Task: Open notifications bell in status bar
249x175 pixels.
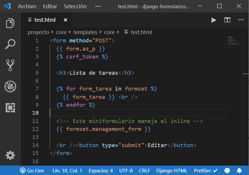Action: pos(239,170)
